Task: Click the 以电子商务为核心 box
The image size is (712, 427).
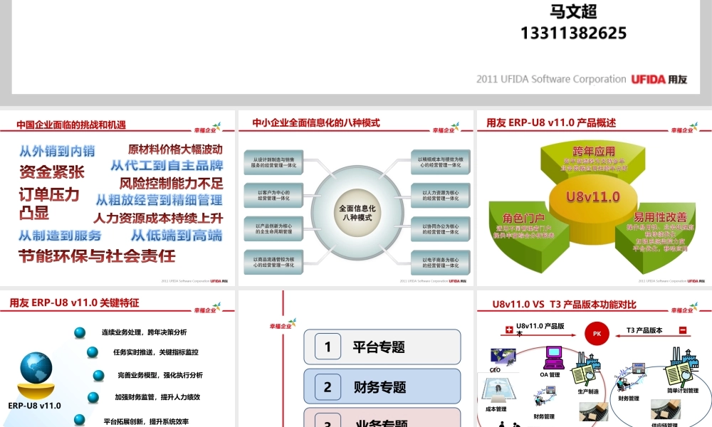Action: tap(441, 263)
